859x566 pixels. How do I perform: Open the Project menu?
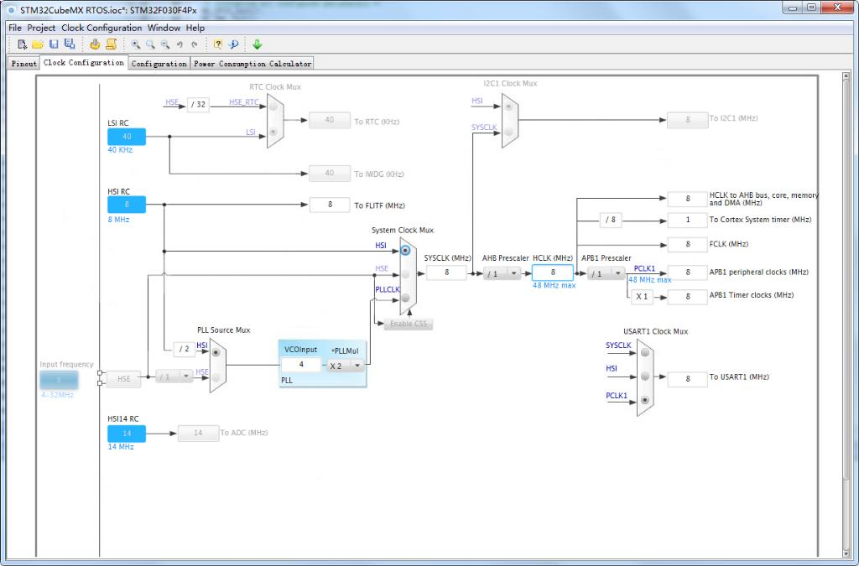point(41,28)
